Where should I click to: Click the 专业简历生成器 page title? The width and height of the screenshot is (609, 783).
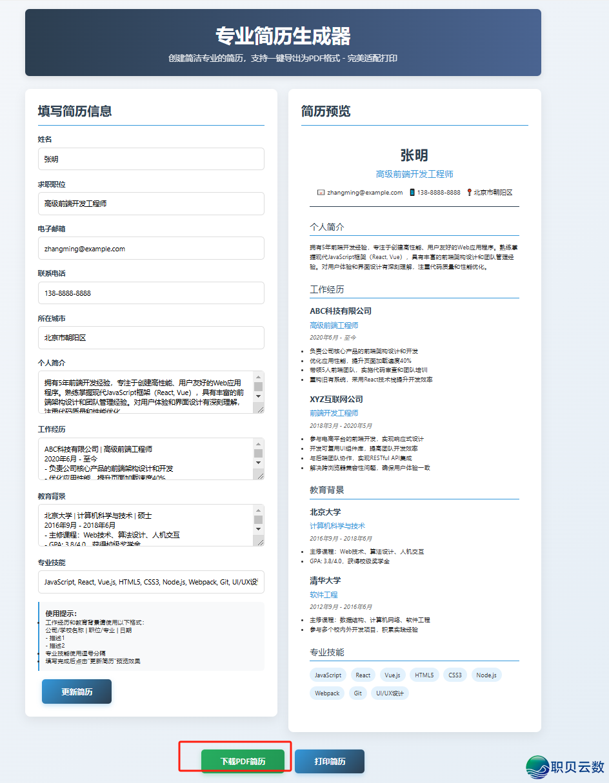[283, 36]
